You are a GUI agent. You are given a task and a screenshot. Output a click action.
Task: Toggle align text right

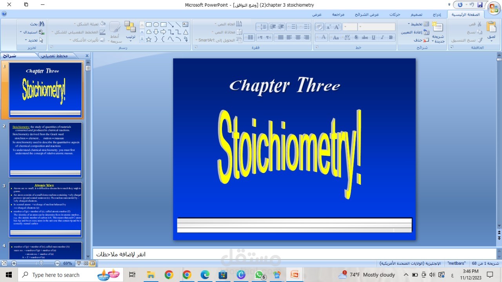point(307,38)
